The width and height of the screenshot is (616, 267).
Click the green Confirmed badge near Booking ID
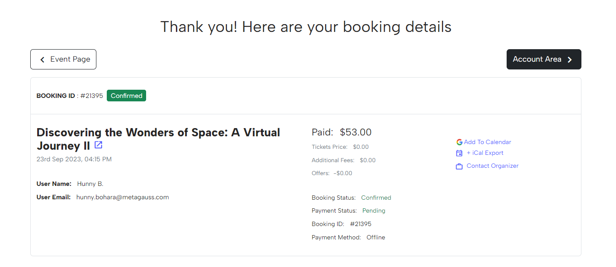[x=126, y=96]
